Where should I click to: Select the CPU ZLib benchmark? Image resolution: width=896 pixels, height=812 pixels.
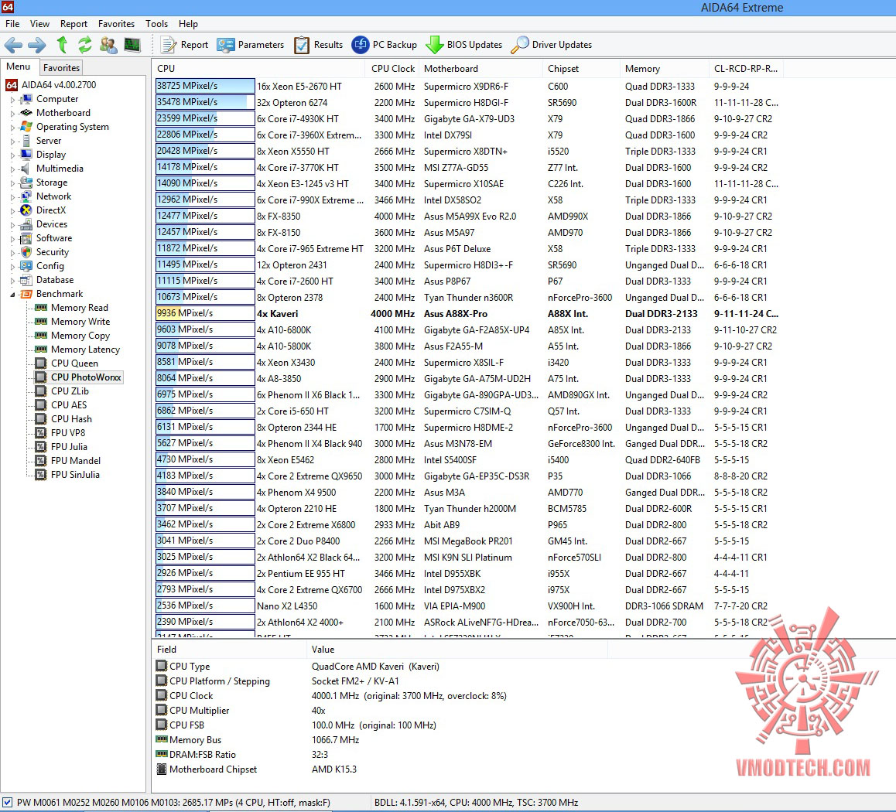click(70, 391)
